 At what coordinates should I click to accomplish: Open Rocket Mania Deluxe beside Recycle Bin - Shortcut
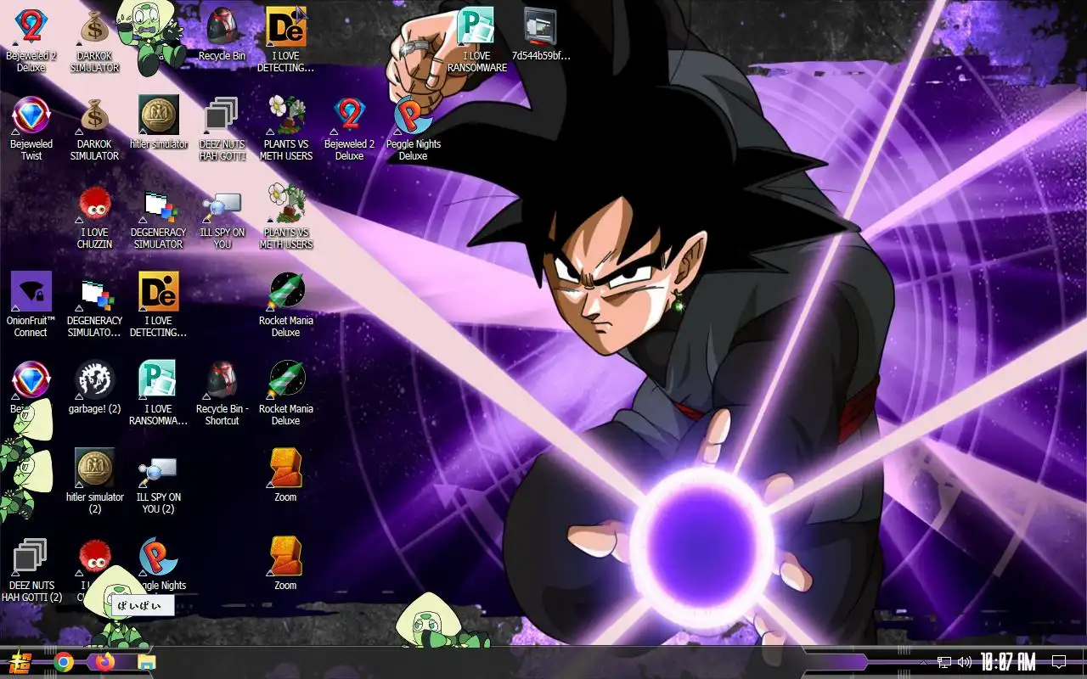pos(285,381)
